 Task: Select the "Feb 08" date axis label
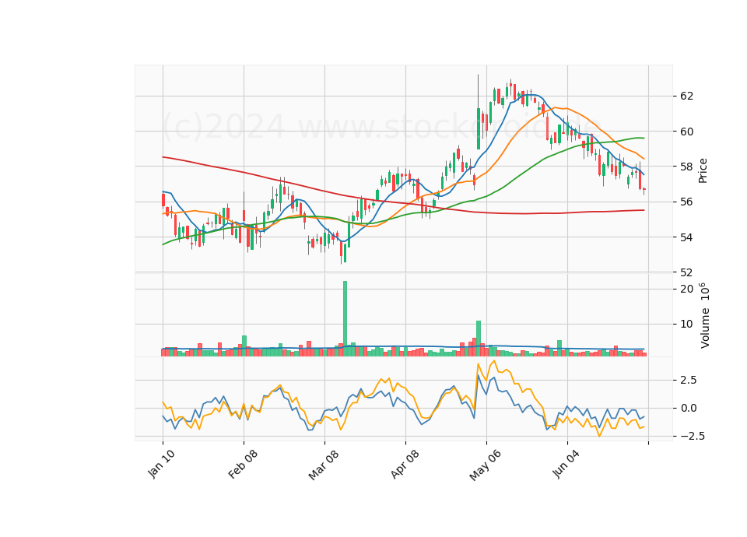pos(243,464)
